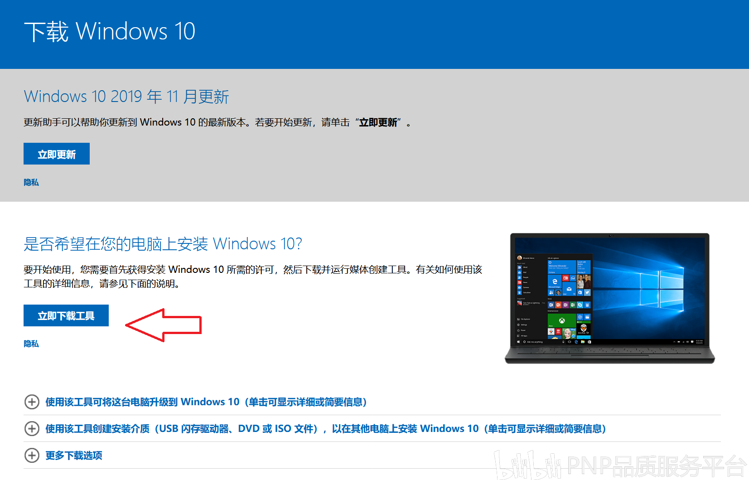
Task: Click the 是否希望在您的电脑上安装 Windows 10? heading
Action: pos(163,244)
